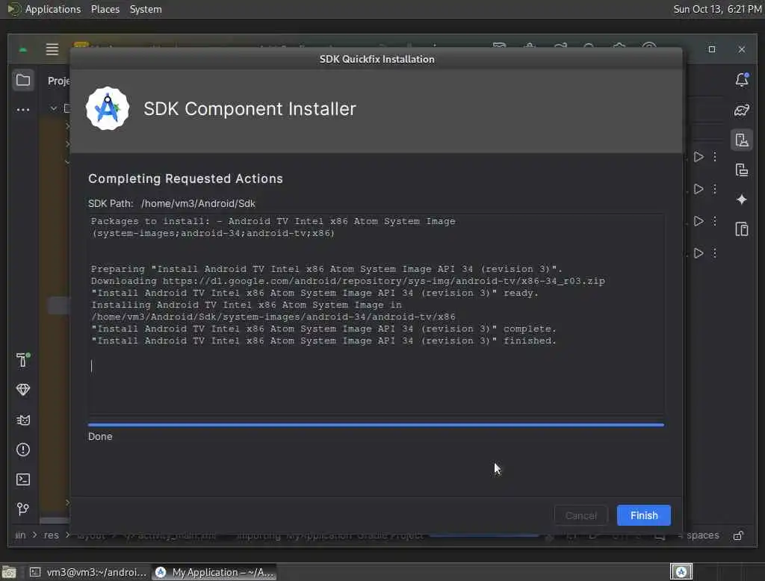The width and height of the screenshot is (765, 581).
Task: Click the show desktop taskbar icon
Action: pyautogui.click(x=9, y=572)
